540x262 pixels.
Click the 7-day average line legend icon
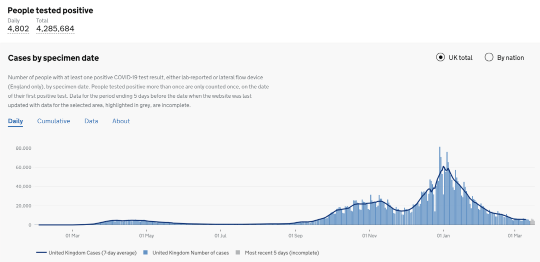click(41, 253)
